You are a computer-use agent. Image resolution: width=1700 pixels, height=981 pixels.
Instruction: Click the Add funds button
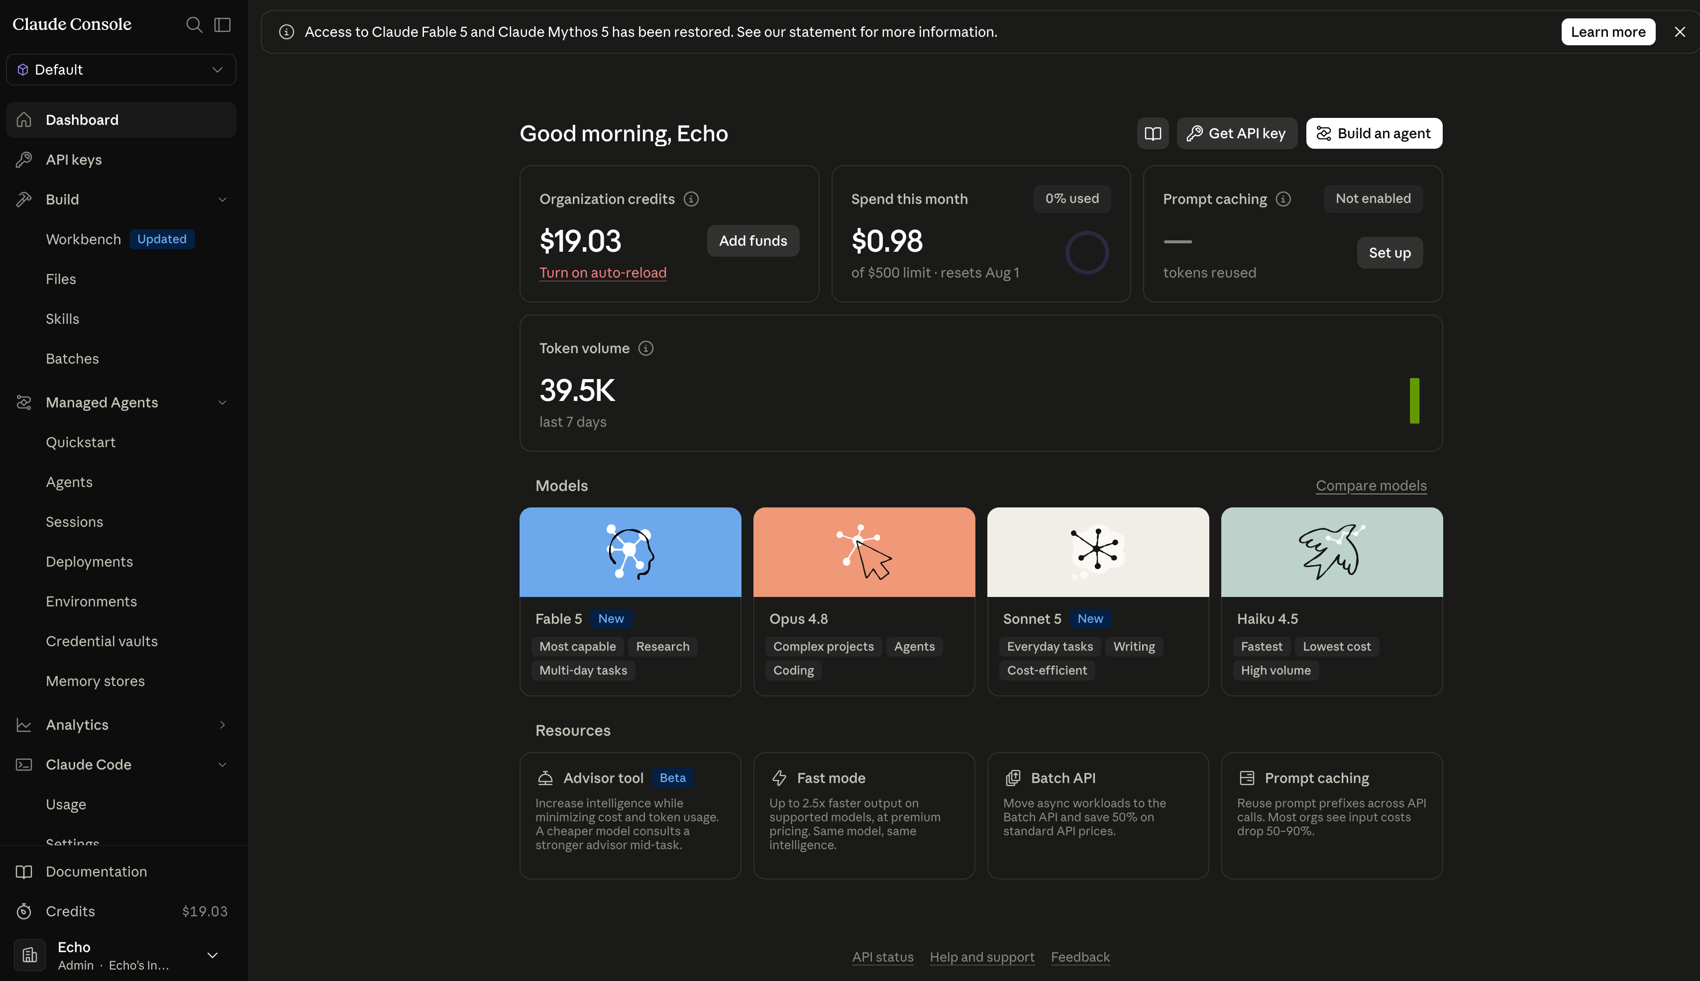click(x=752, y=241)
